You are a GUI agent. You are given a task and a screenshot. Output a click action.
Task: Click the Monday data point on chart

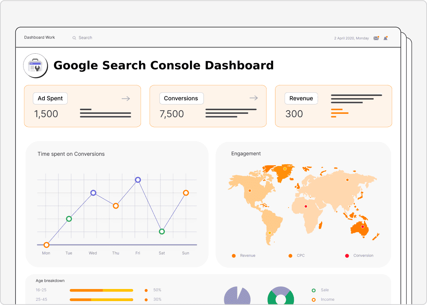point(46,245)
